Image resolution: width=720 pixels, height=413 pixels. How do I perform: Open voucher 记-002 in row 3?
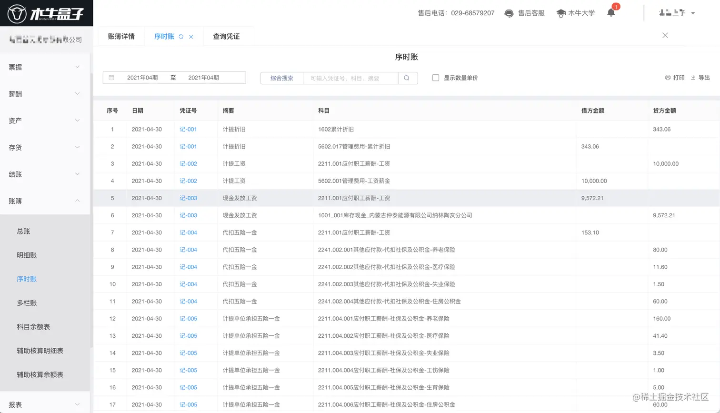(188, 163)
